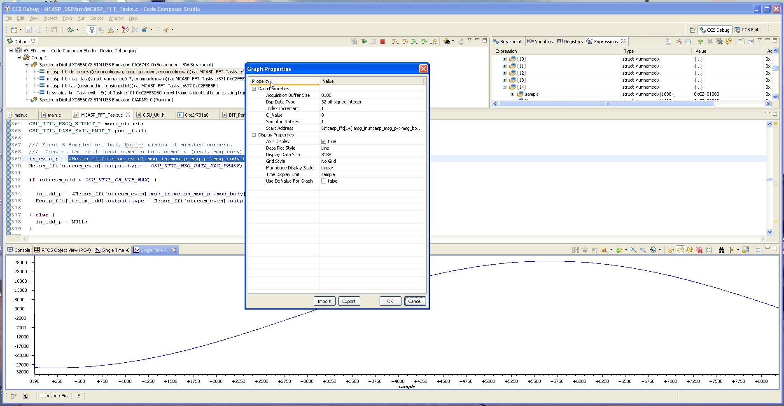This screenshot has width=784, height=406.
Task: Close the Single Time -1 graph tab
Action: [x=174, y=250]
